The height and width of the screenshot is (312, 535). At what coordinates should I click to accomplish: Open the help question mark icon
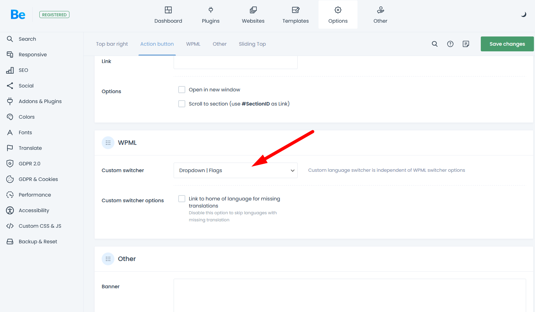(450, 44)
